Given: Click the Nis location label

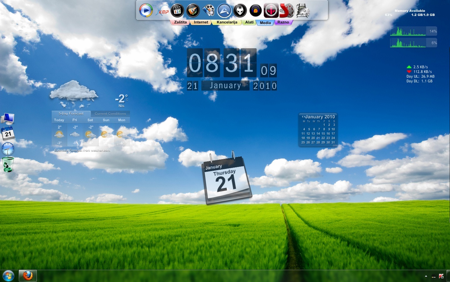Looking at the screenshot, I should click(x=122, y=106).
